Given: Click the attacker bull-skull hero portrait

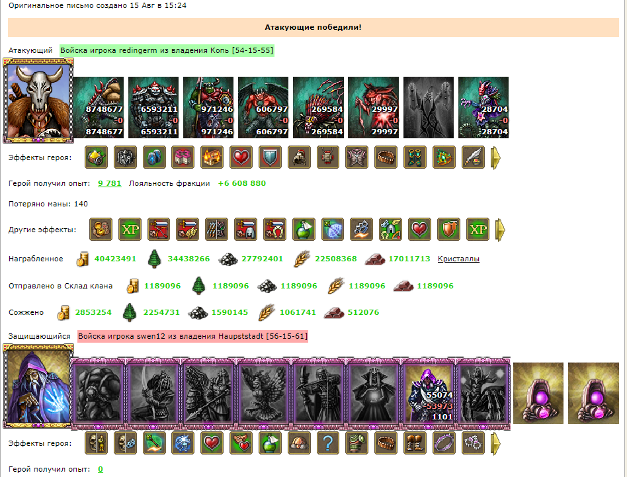Looking at the screenshot, I should [x=38, y=101].
